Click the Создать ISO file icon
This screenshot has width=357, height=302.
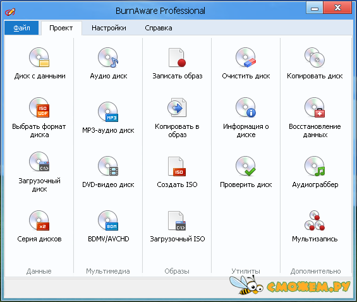177,166
